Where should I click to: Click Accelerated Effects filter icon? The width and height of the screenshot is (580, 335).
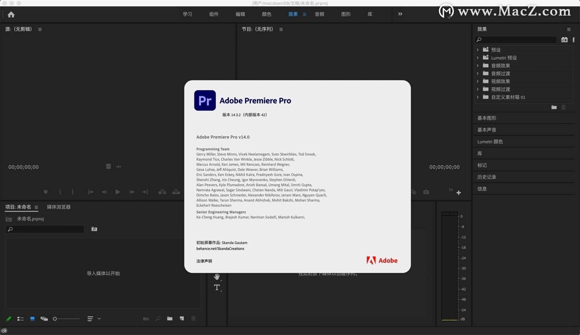tap(565, 40)
